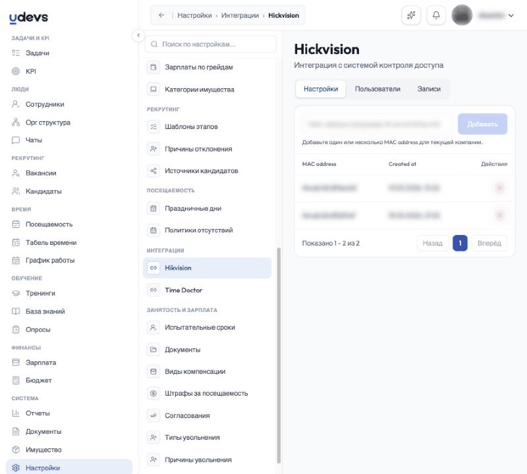Click the MAC address input field

(x=376, y=124)
